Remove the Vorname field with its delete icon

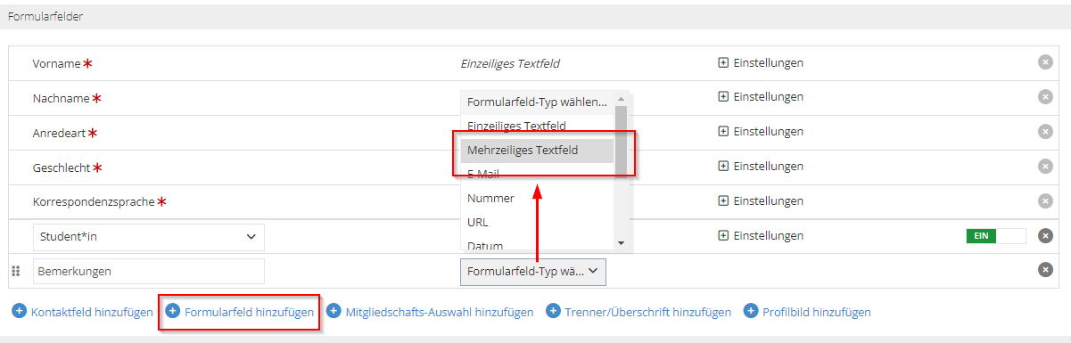(1045, 62)
